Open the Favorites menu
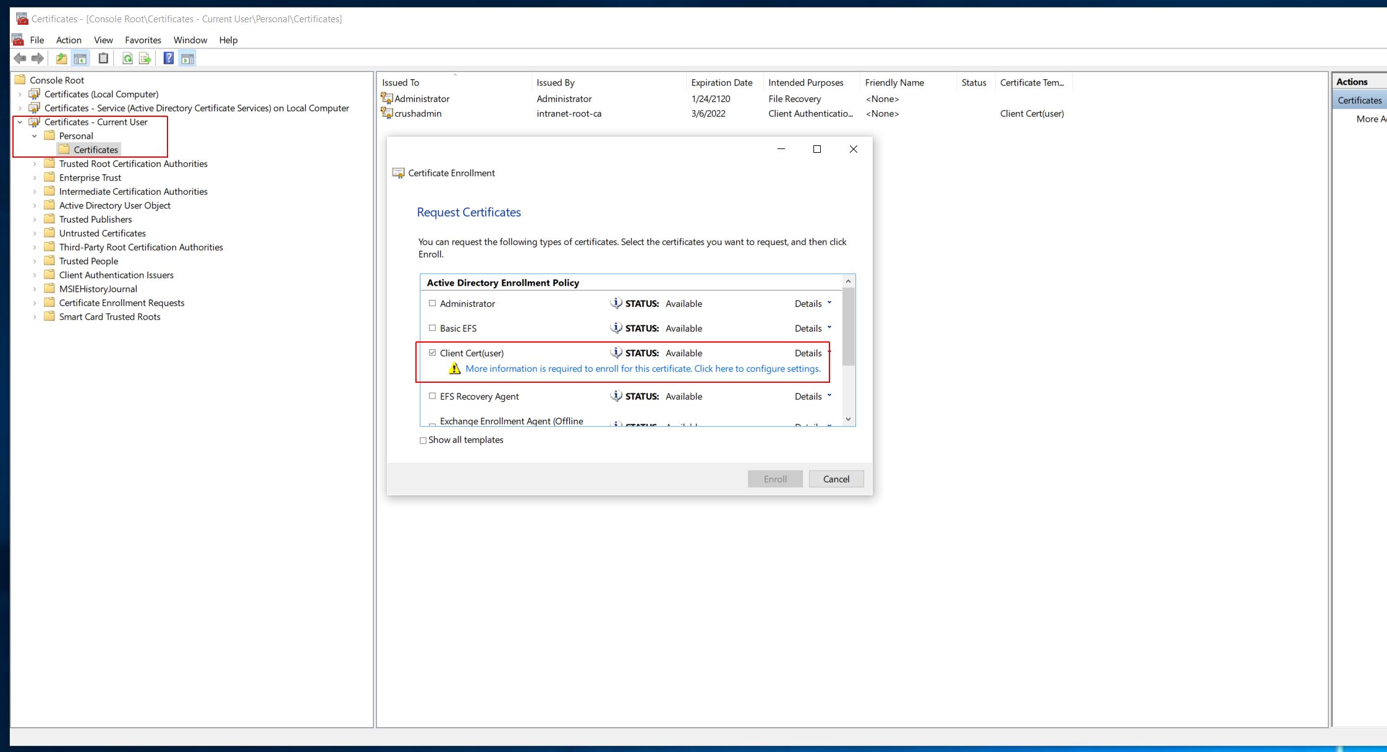The image size is (1387, 752). (143, 40)
